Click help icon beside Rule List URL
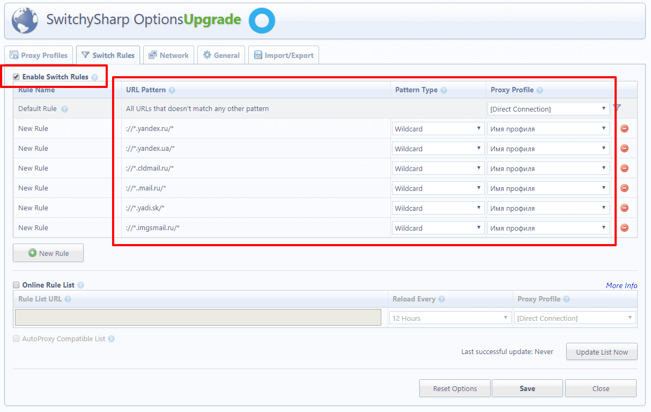651x412 pixels. [x=68, y=299]
